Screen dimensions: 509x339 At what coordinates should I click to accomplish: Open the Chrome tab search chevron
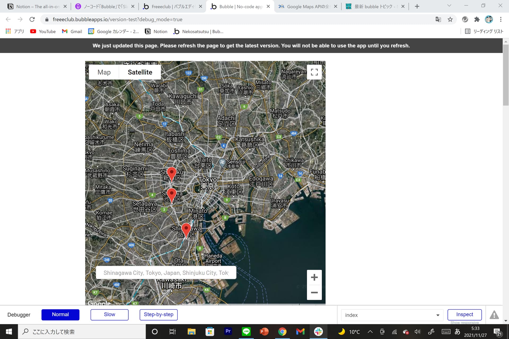pos(449,6)
